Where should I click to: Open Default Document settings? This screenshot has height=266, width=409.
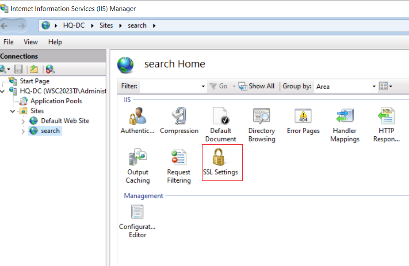(x=221, y=125)
